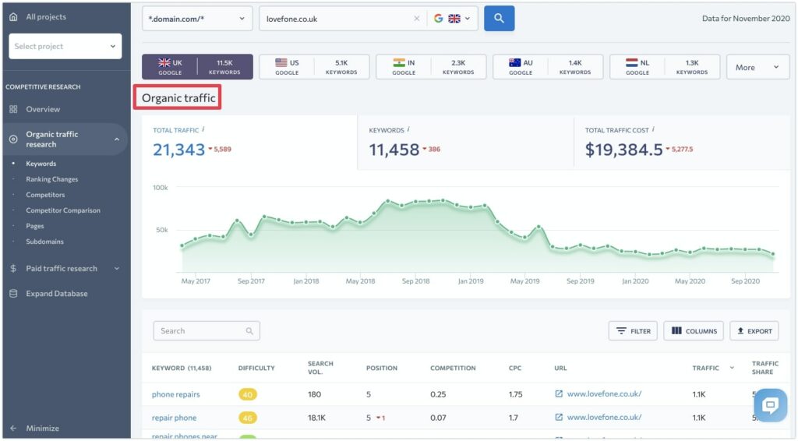This screenshot has height=441, width=798.
Task: Click the Export button
Action: pyautogui.click(x=754, y=331)
